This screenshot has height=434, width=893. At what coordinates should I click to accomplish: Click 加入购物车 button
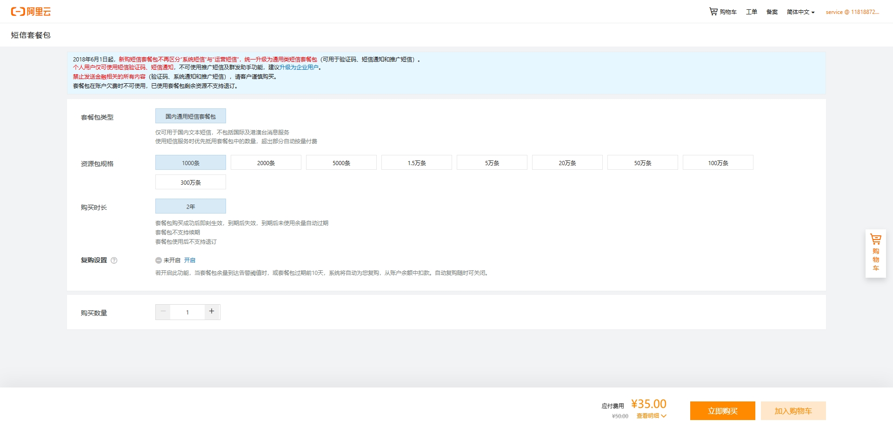pyautogui.click(x=793, y=411)
